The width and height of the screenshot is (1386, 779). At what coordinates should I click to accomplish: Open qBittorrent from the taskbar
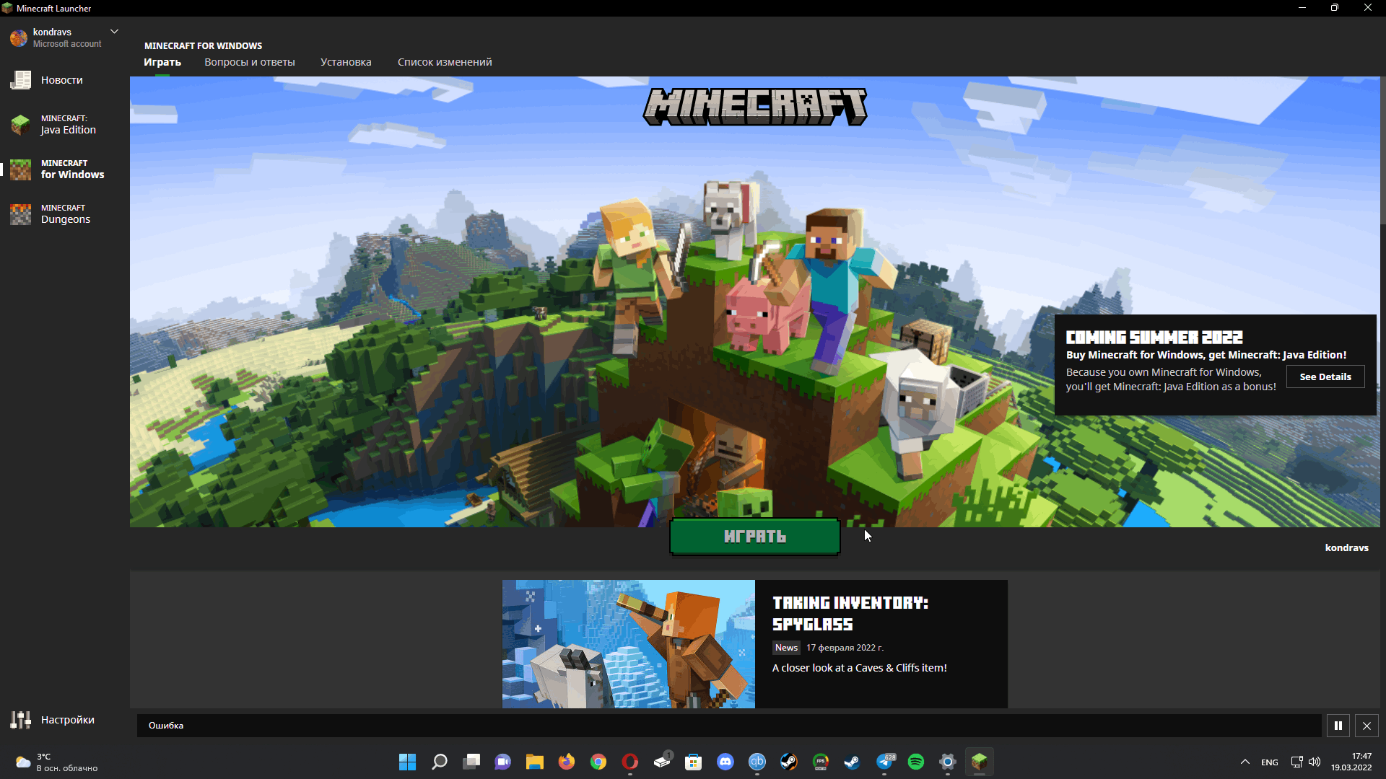757,762
